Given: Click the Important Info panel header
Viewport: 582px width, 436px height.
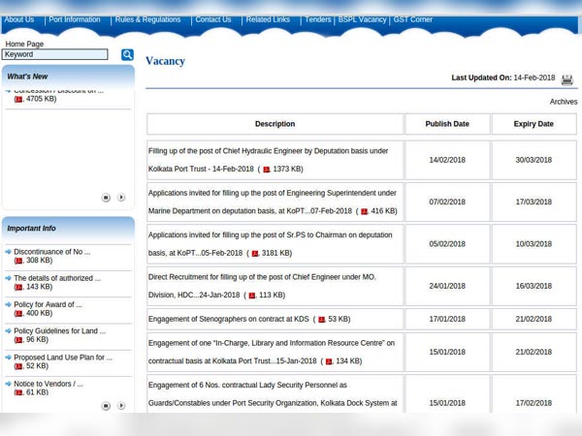Looking at the screenshot, I should pos(68,229).
